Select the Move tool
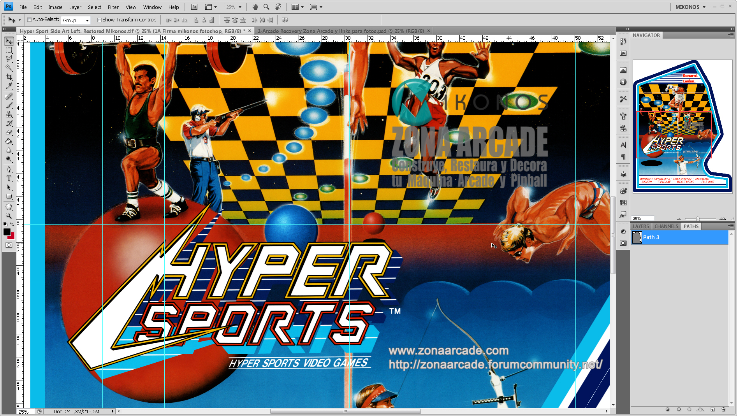The width and height of the screenshot is (737, 416). (9, 41)
